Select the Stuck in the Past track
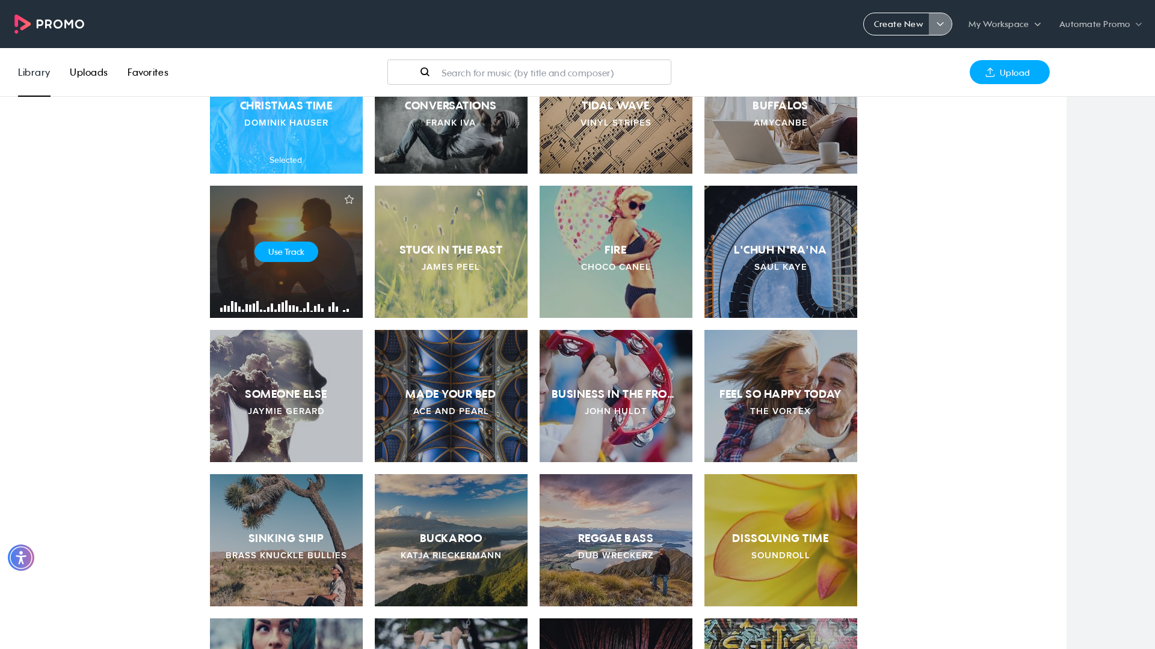Screen dimensions: 1155x649 451,252
